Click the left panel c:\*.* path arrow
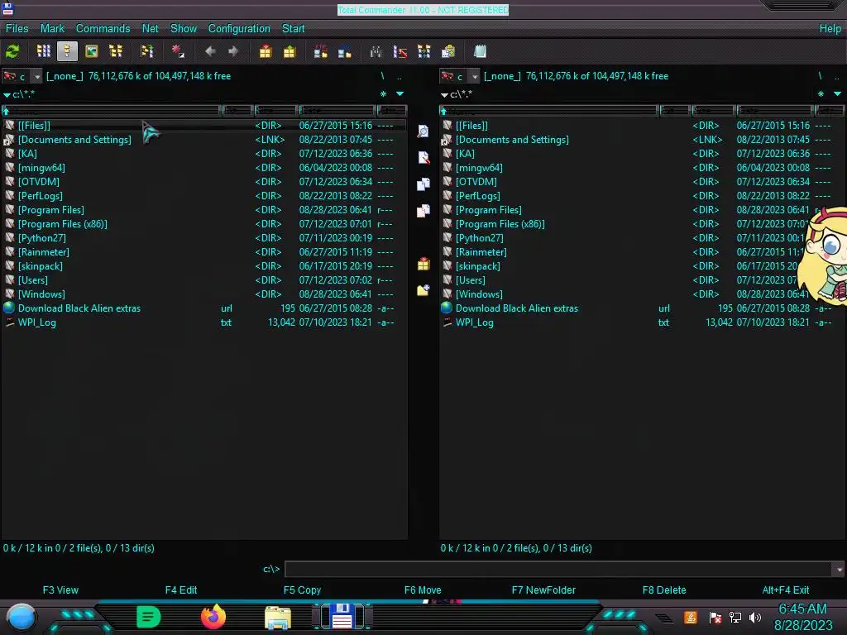This screenshot has height=635, width=847. [7, 94]
